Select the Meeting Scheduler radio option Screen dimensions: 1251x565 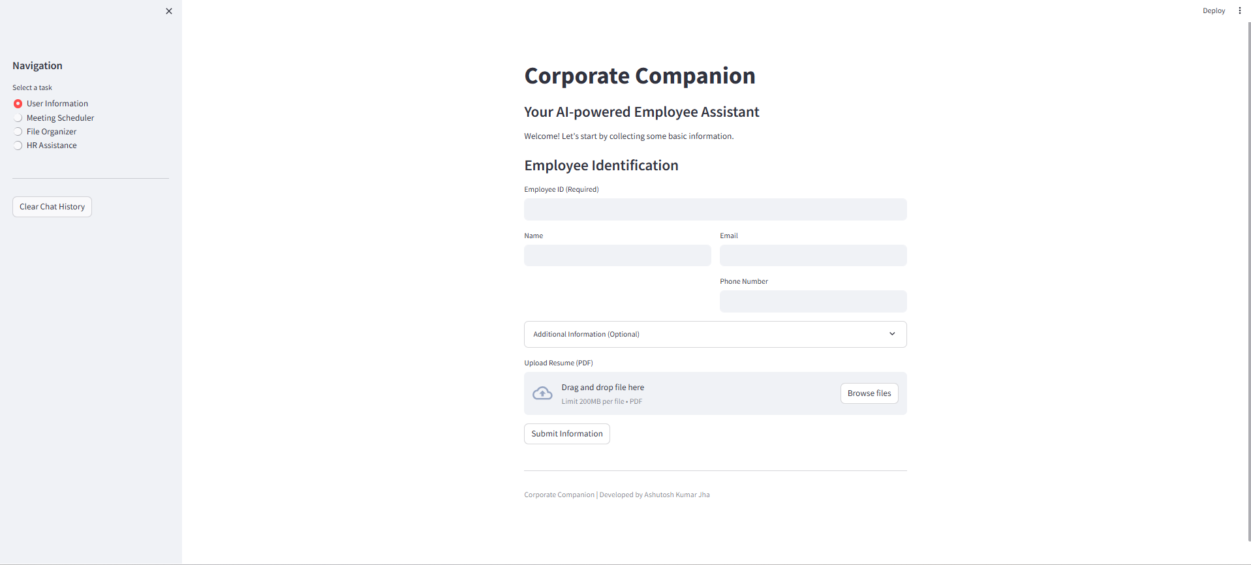pyautogui.click(x=54, y=118)
